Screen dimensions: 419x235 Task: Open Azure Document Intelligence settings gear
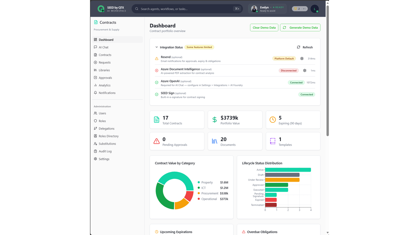305,70
